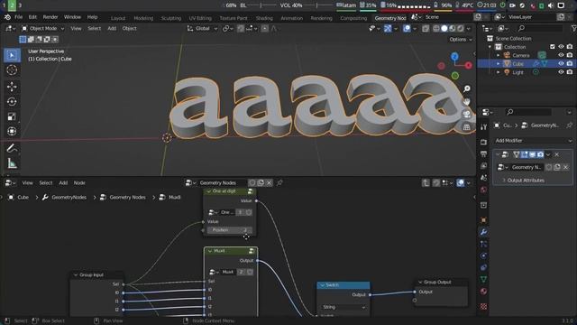Open the Tool properties tab icon
Viewport: 577px width, 325px height.
483,126
